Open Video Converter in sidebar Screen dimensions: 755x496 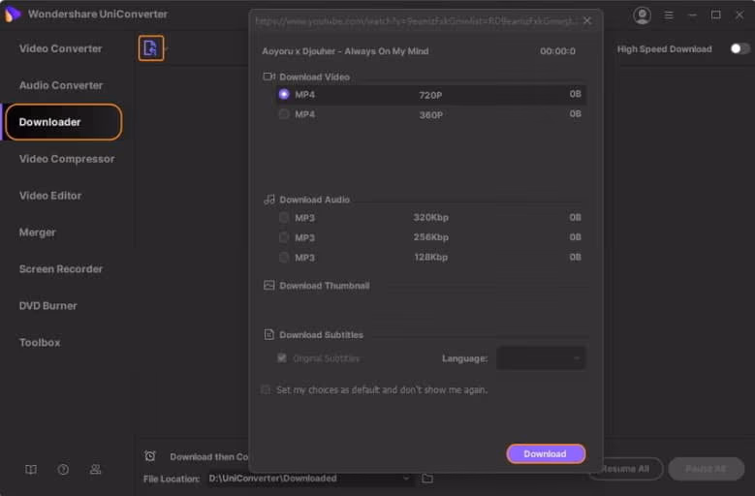click(61, 48)
